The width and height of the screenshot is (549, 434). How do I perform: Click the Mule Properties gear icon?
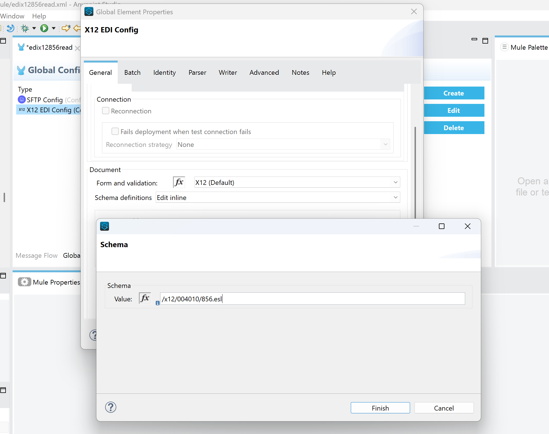pyautogui.click(x=25, y=282)
